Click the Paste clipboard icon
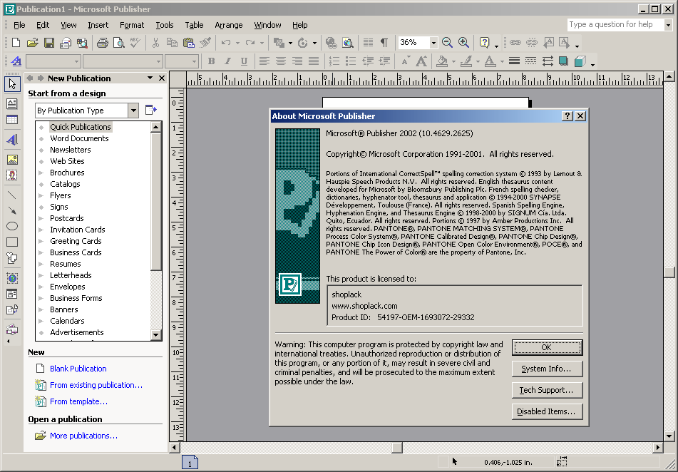Viewport: 678px width, 472px height. click(188, 42)
